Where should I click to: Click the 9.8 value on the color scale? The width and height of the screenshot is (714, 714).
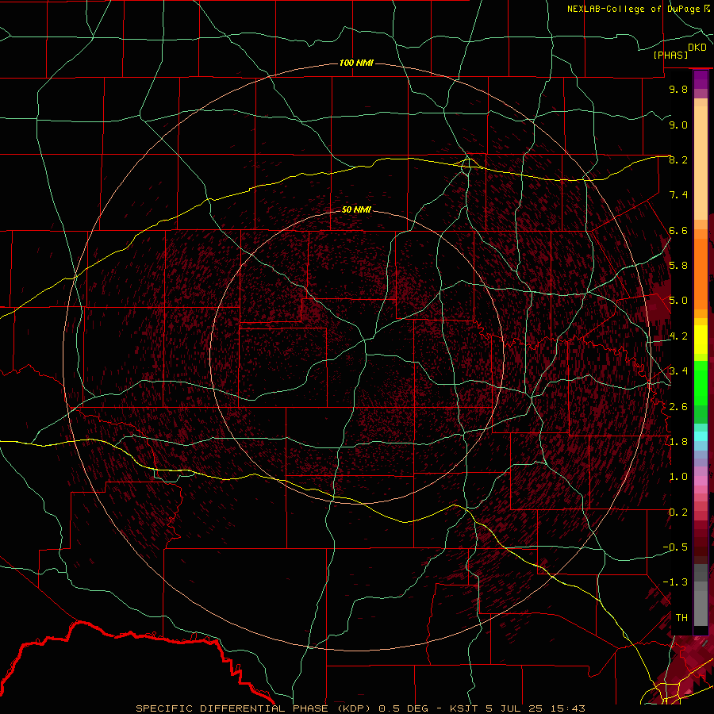[678, 89]
